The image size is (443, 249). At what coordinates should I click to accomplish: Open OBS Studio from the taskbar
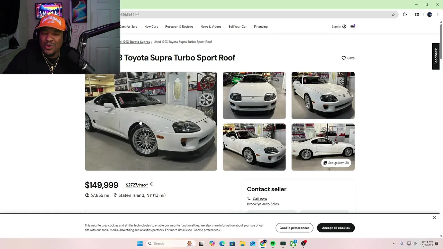pyautogui.click(x=304, y=243)
